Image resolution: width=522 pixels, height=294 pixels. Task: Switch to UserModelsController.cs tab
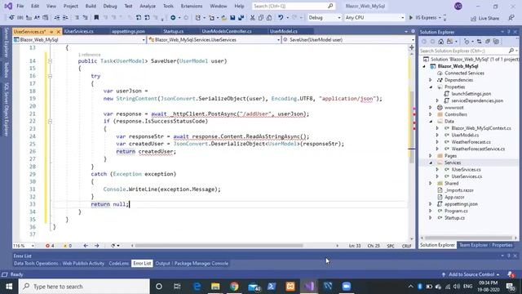pos(227,31)
